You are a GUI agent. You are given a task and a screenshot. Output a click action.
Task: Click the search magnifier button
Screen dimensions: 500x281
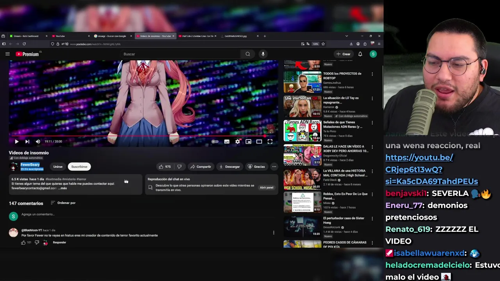click(248, 54)
